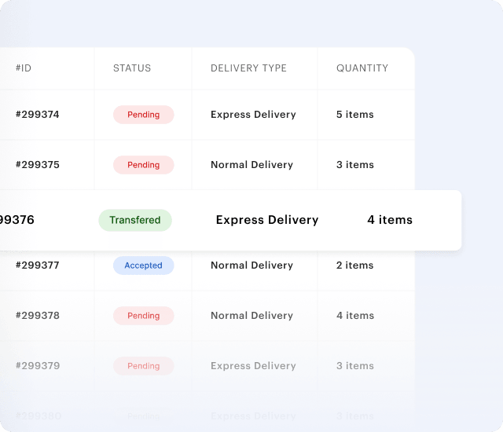Sort by the STATUS column header
Viewport: 503px width, 432px height.
(132, 68)
